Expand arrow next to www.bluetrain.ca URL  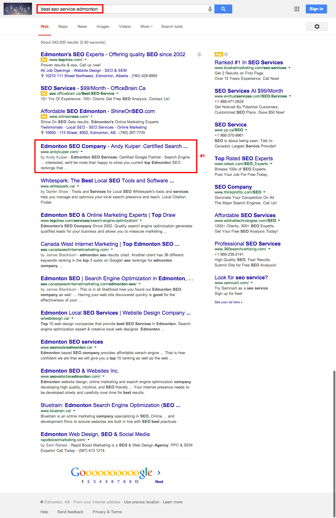coord(74,411)
